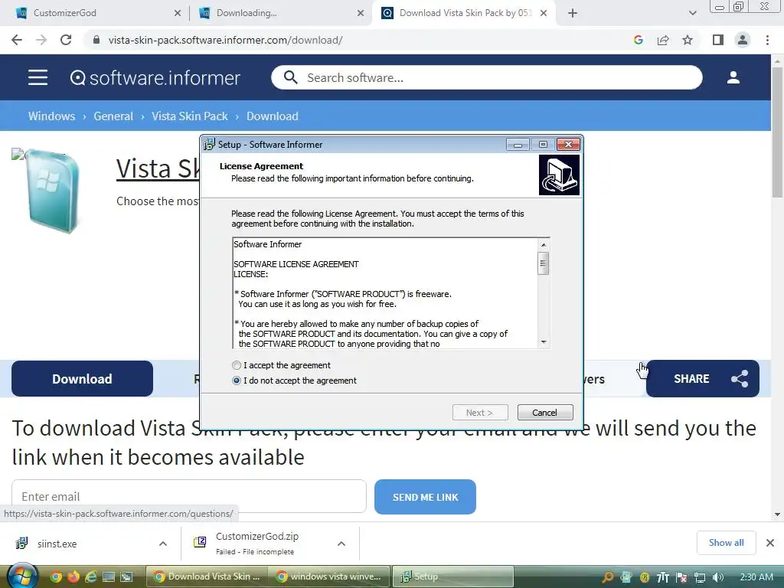Open Vista Skin Pack breadcrumb link
Viewport: 784px width, 588px height.
[x=190, y=116]
